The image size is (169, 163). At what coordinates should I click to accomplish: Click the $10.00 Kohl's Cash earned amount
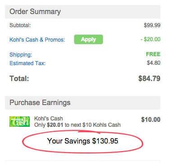point(151,120)
